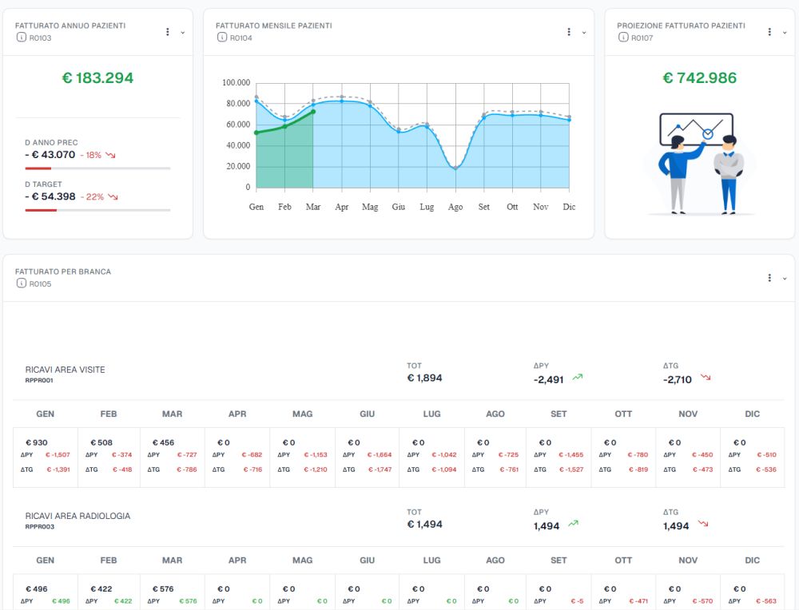Click the € -1,664 GIU ΔPY value in Area Visite

click(380, 454)
